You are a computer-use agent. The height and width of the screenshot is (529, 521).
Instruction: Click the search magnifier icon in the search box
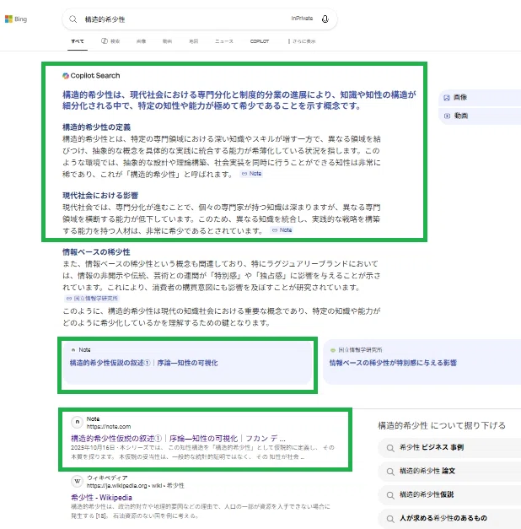tap(73, 19)
